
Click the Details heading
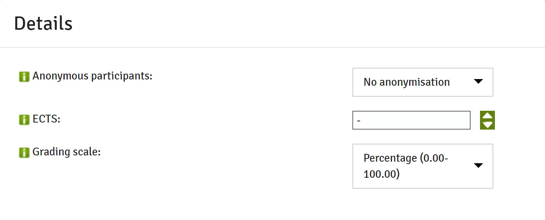click(43, 23)
